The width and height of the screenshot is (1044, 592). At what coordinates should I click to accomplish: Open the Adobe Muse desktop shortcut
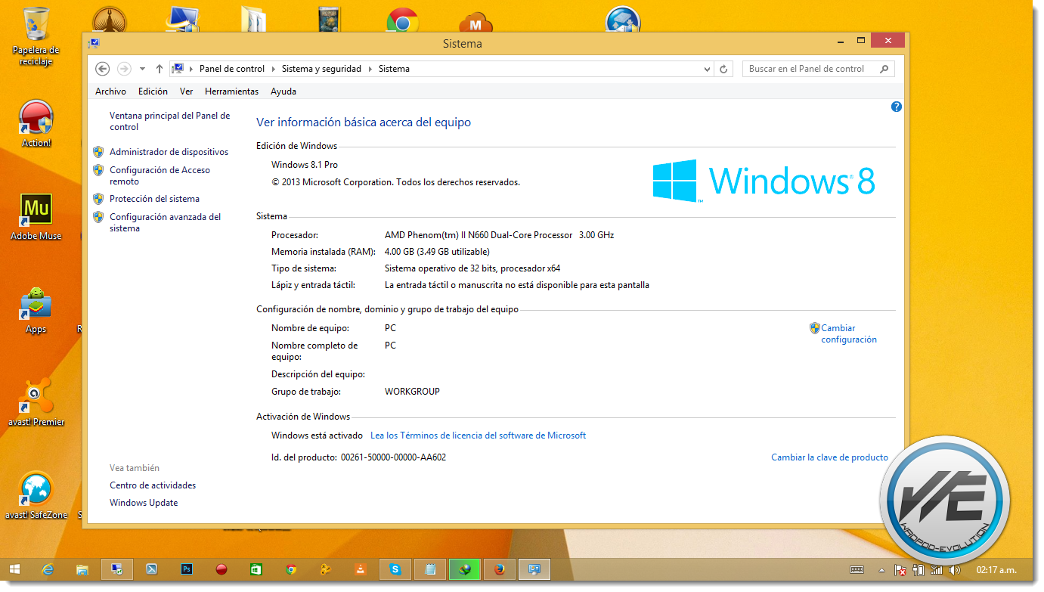coord(36,217)
